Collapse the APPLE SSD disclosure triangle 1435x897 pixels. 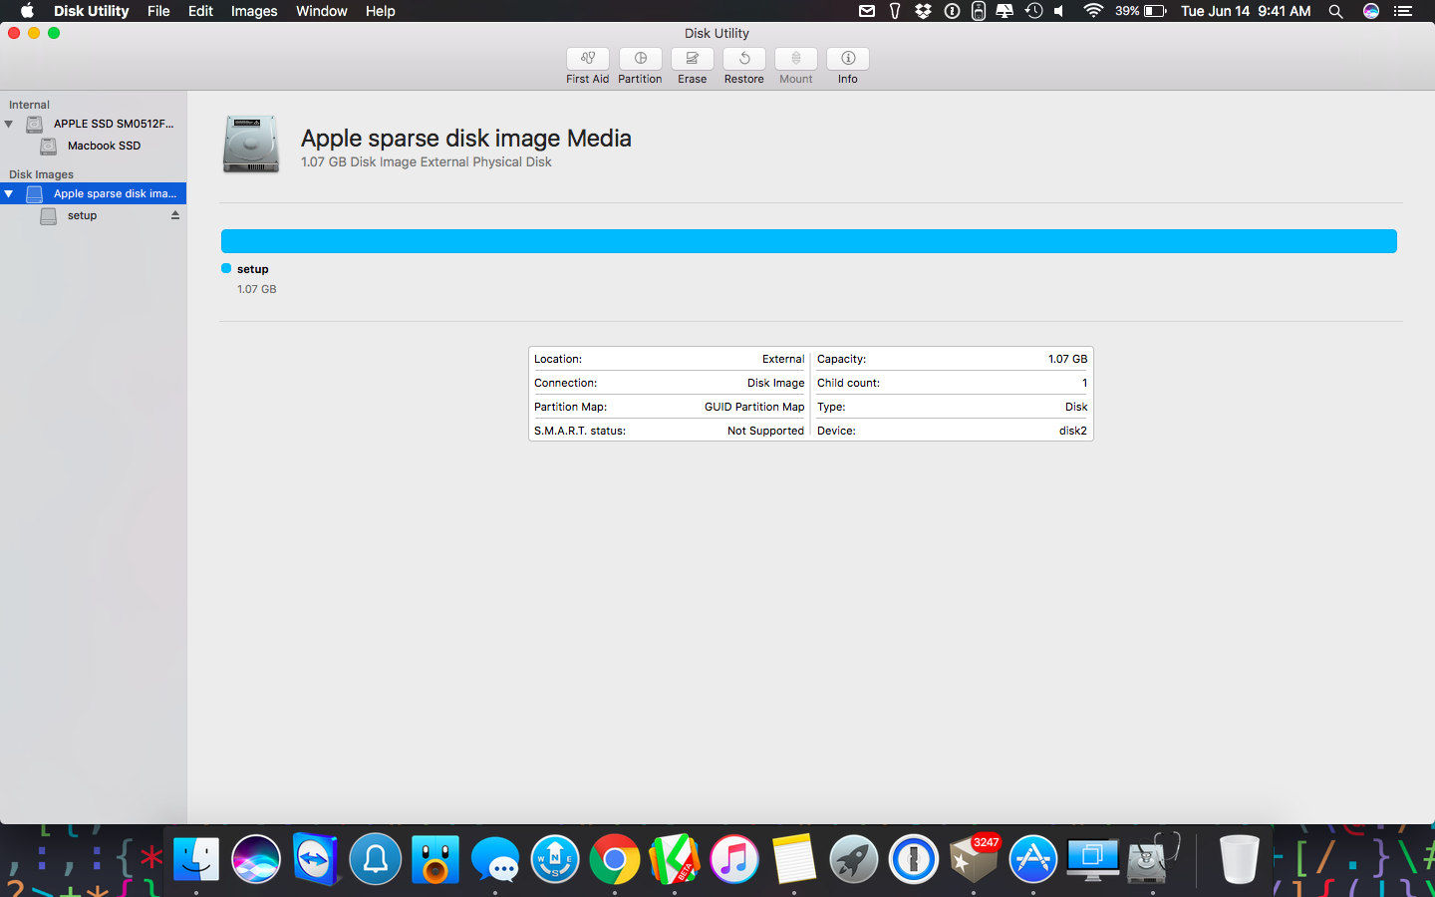pyautogui.click(x=9, y=125)
